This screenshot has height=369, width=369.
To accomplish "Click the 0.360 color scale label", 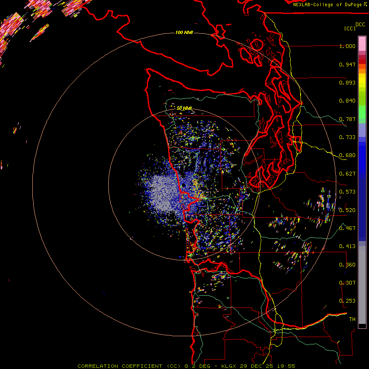I will [347, 264].
